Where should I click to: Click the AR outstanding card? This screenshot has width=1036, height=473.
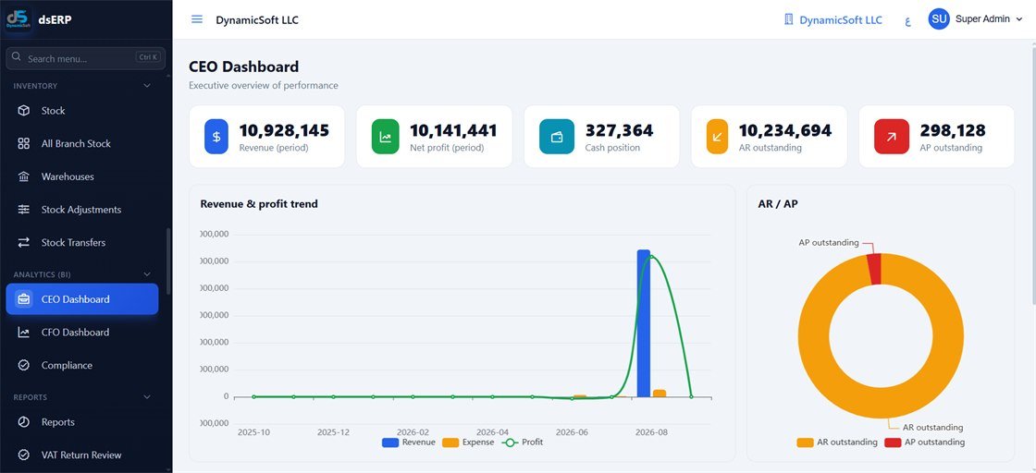769,137
